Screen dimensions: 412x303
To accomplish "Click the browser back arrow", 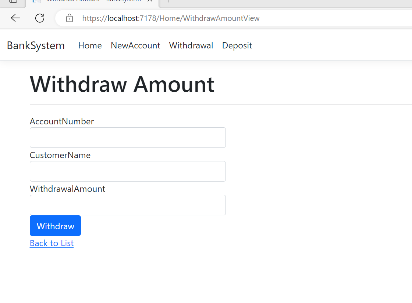I will [15, 18].
